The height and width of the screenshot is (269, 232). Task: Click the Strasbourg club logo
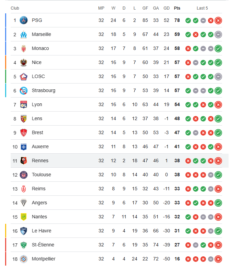(x=24, y=90)
